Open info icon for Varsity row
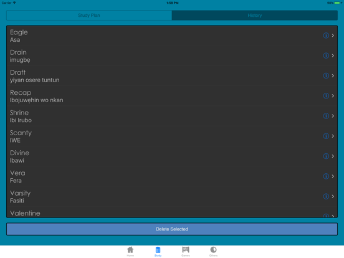 [x=326, y=196]
